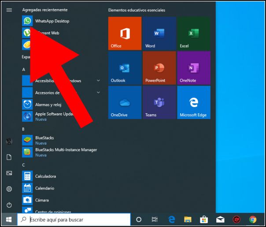Open File Explorer on the taskbar

[x=188, y=220]
